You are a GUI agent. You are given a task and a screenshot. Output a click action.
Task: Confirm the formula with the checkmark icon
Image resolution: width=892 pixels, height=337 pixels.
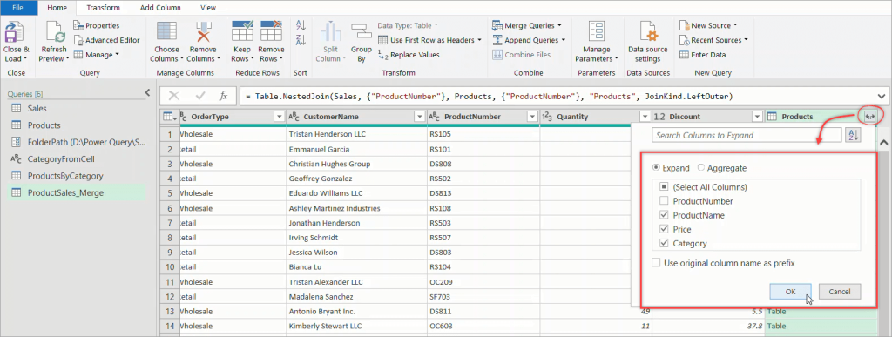point(200,96)
